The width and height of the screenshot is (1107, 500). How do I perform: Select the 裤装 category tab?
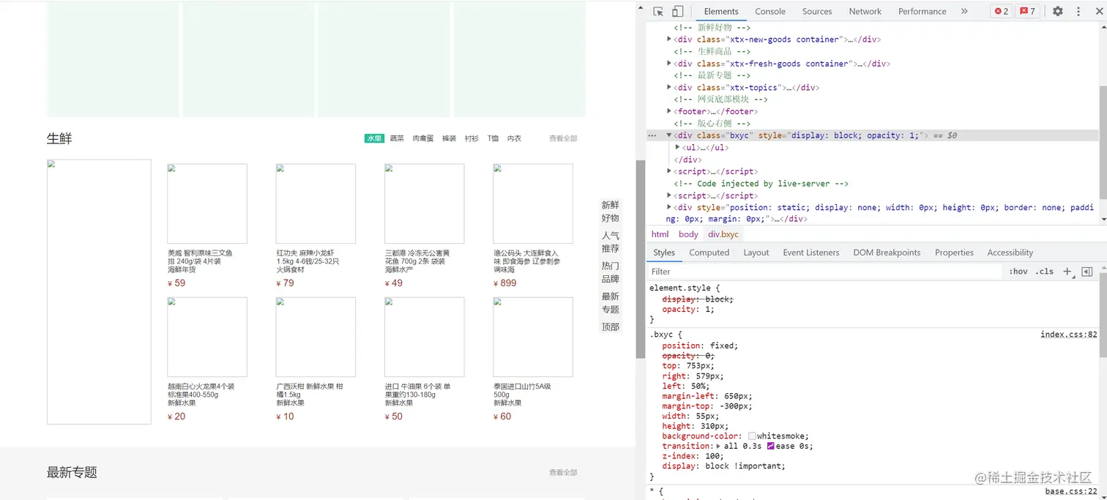(x=449, y=138)
